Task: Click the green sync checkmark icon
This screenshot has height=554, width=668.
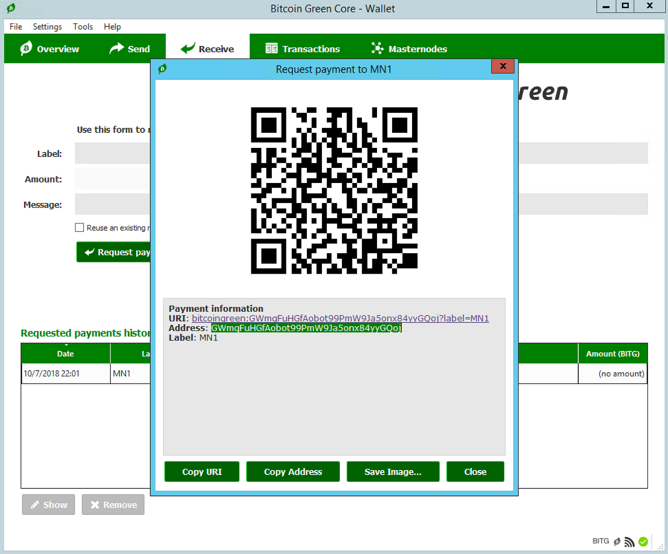Action: pyautogui.click(x=643, y=542)
